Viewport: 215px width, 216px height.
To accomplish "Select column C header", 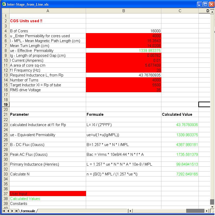I will point(180,11).
